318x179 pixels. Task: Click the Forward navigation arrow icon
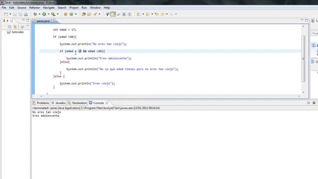click(171, 14)
